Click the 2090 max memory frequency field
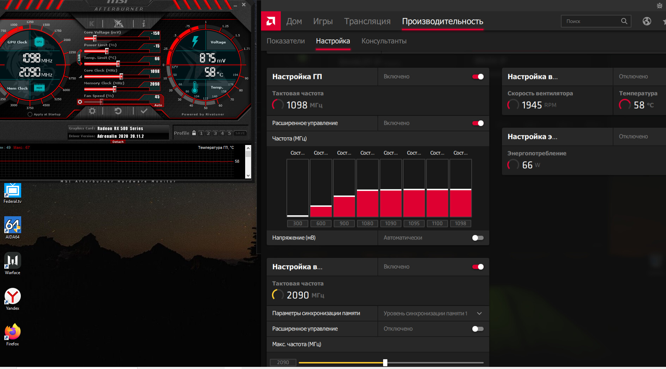This screenshot has width=666, height=369. [283, 362]
